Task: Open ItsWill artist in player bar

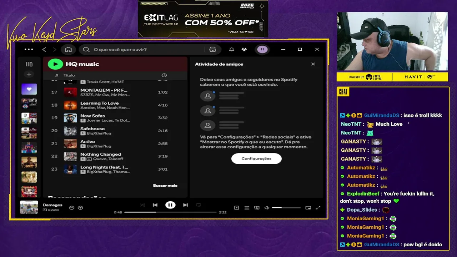Action: 53,210
